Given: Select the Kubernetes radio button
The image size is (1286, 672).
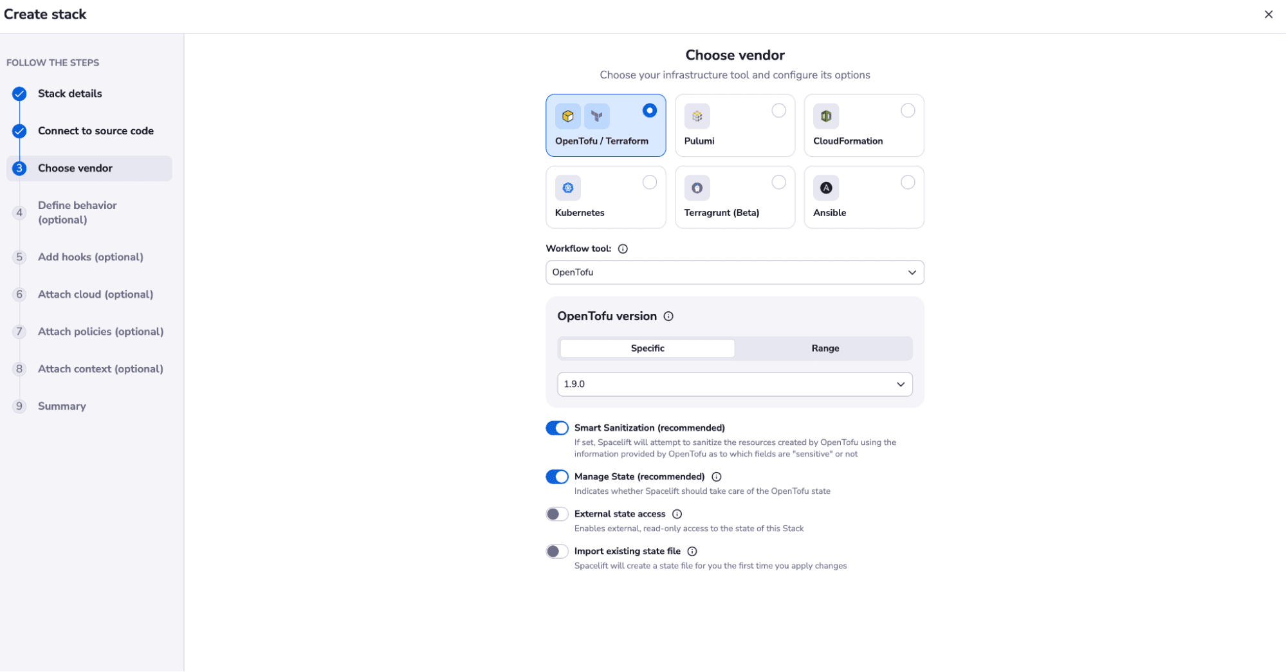Looking at the screenshot, I should click(650, 183).
